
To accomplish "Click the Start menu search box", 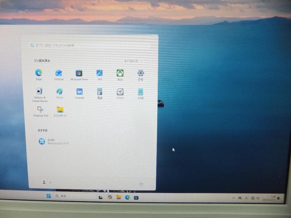I will click(x=81, y=45).
